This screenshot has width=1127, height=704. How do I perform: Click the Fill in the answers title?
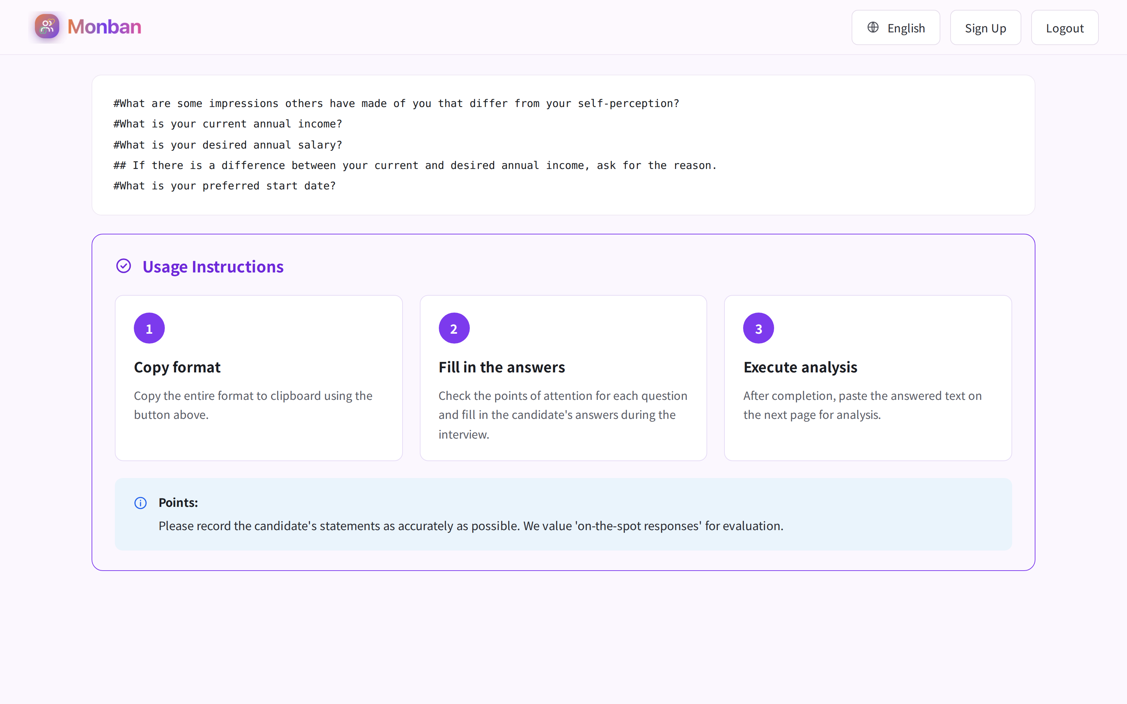pyautogui.click(x=502, y=367)
